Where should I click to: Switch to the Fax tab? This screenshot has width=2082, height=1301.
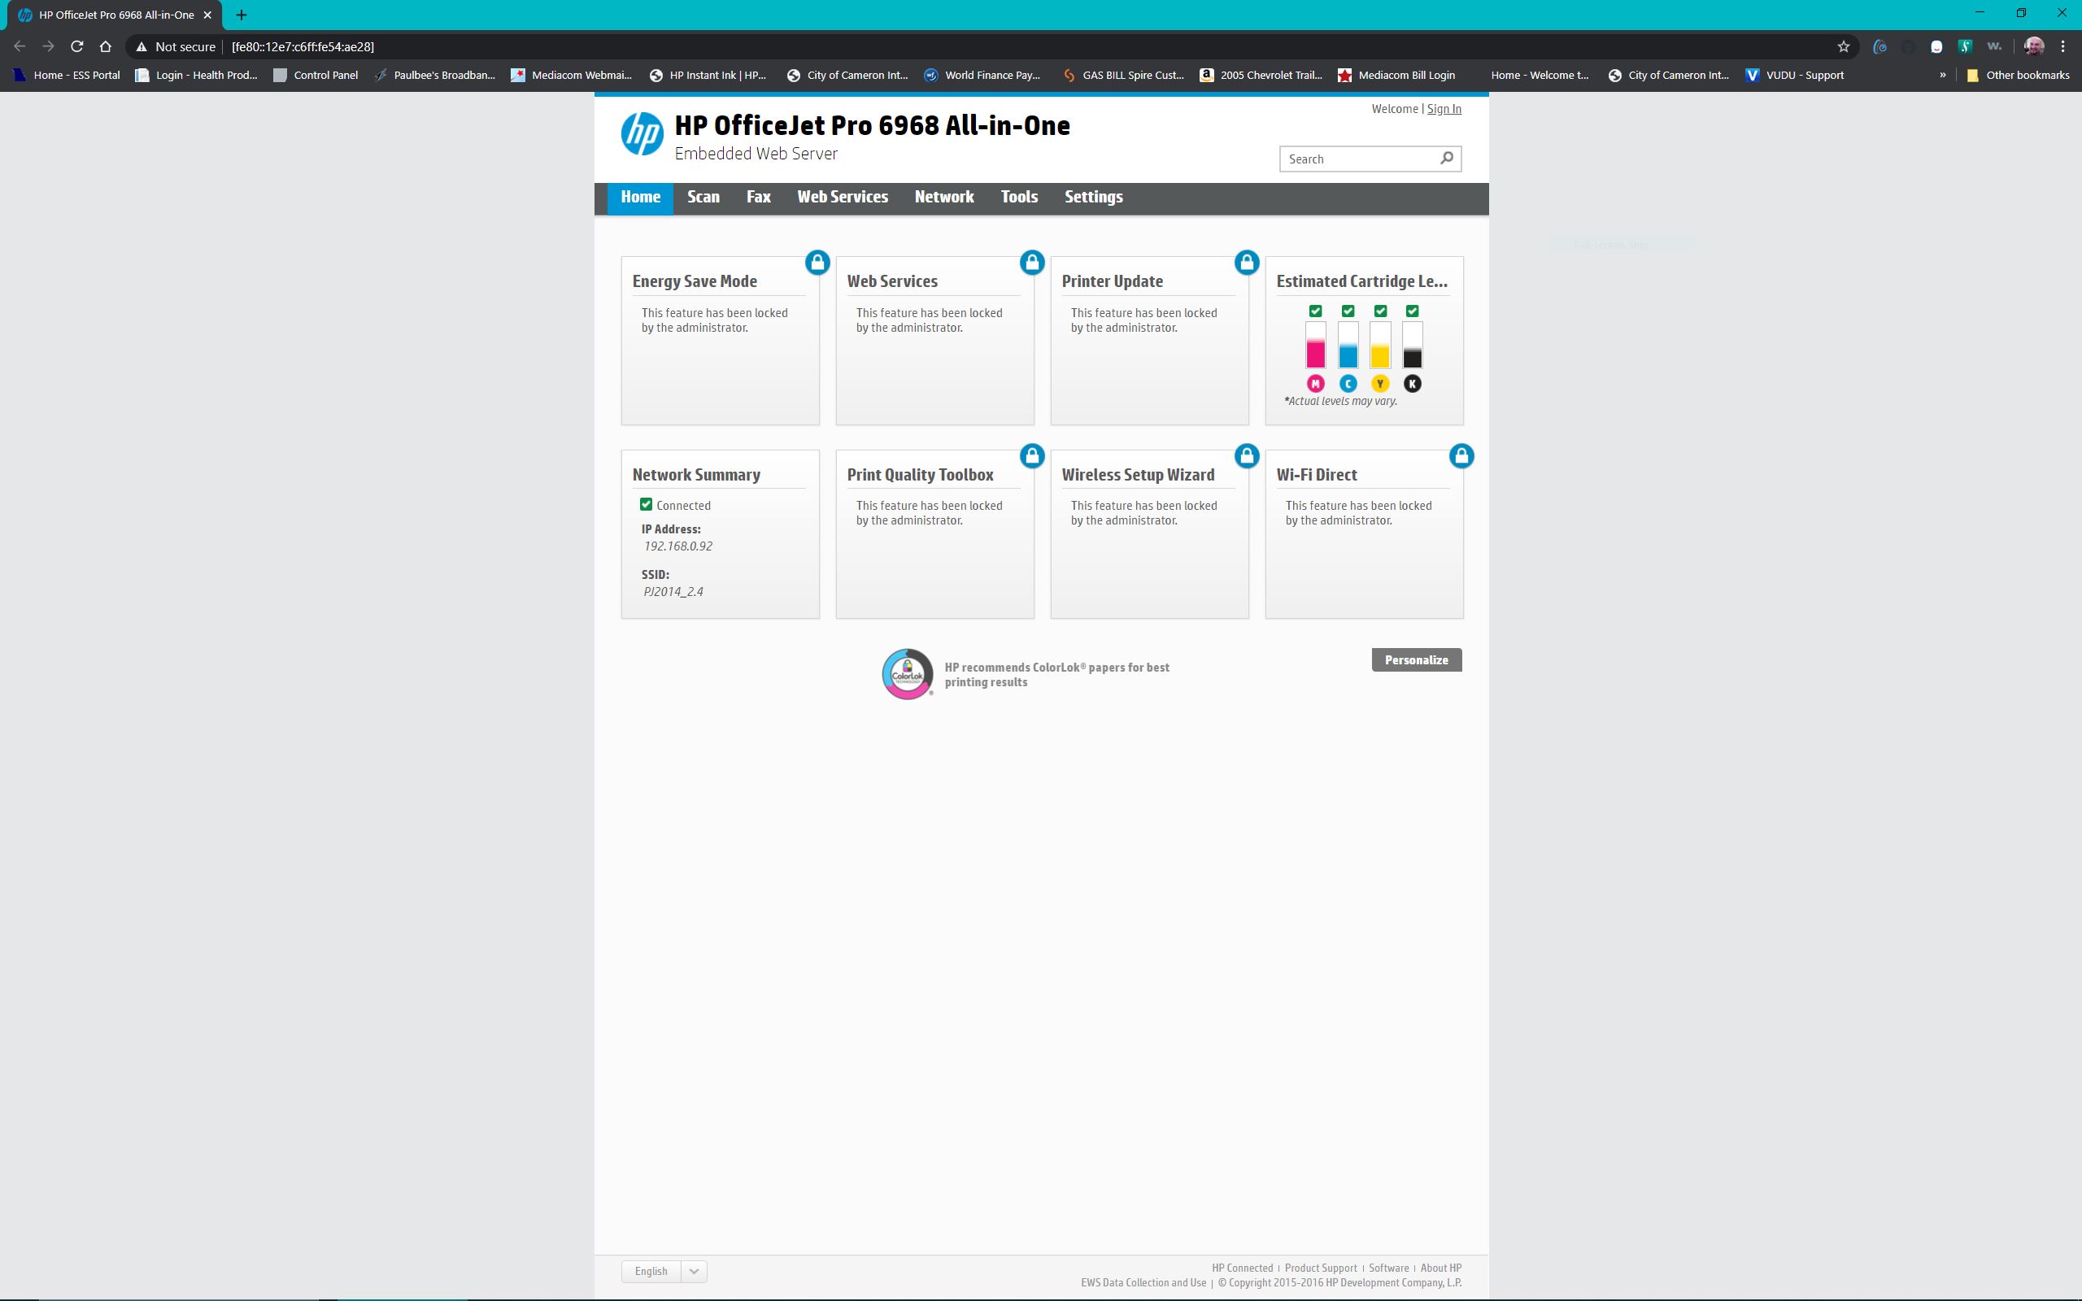[758, 197]
